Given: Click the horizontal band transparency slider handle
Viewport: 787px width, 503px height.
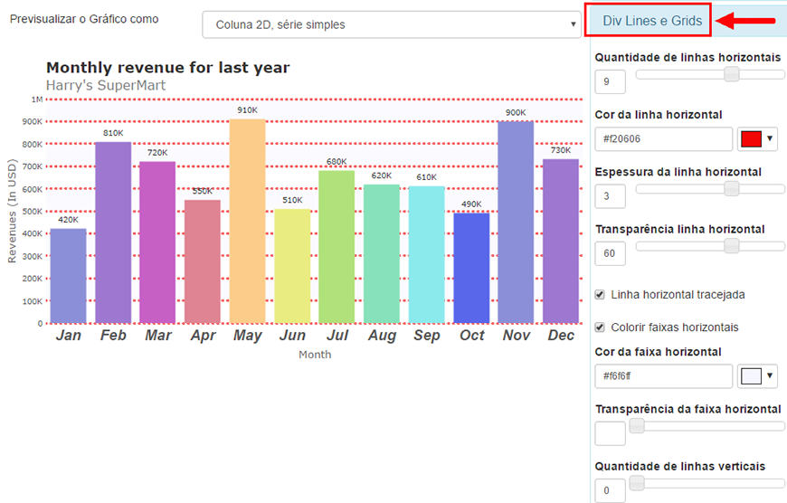Looking at the screenshot, I should 637,426.
